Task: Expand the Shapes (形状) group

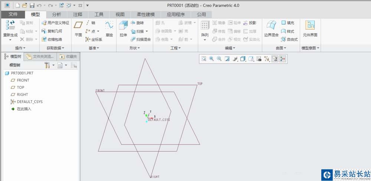Action: (x=135, y=48)
